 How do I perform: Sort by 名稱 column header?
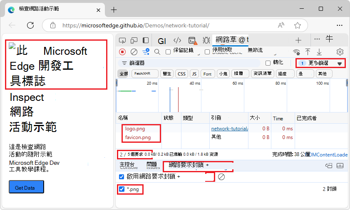(139, 118)
